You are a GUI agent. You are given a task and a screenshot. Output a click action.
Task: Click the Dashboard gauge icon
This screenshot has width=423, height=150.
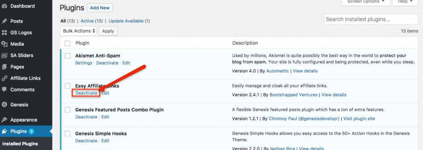[4, 6]
